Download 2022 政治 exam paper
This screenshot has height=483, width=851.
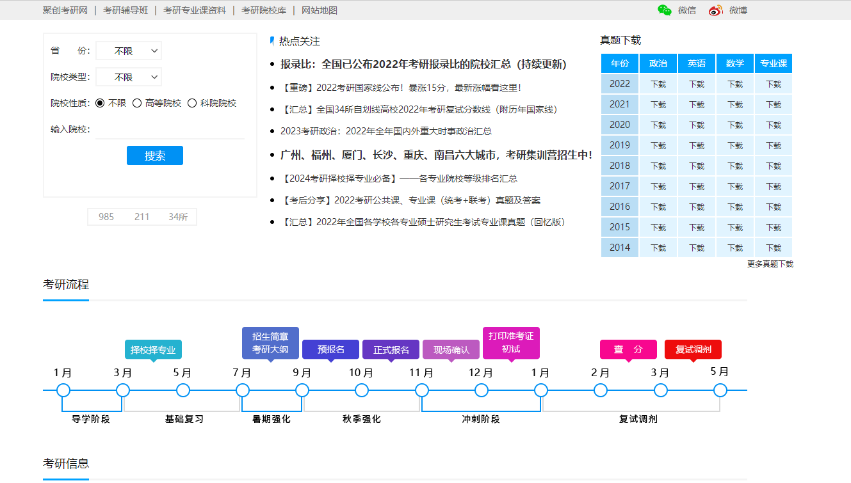[x=658, y=84]
